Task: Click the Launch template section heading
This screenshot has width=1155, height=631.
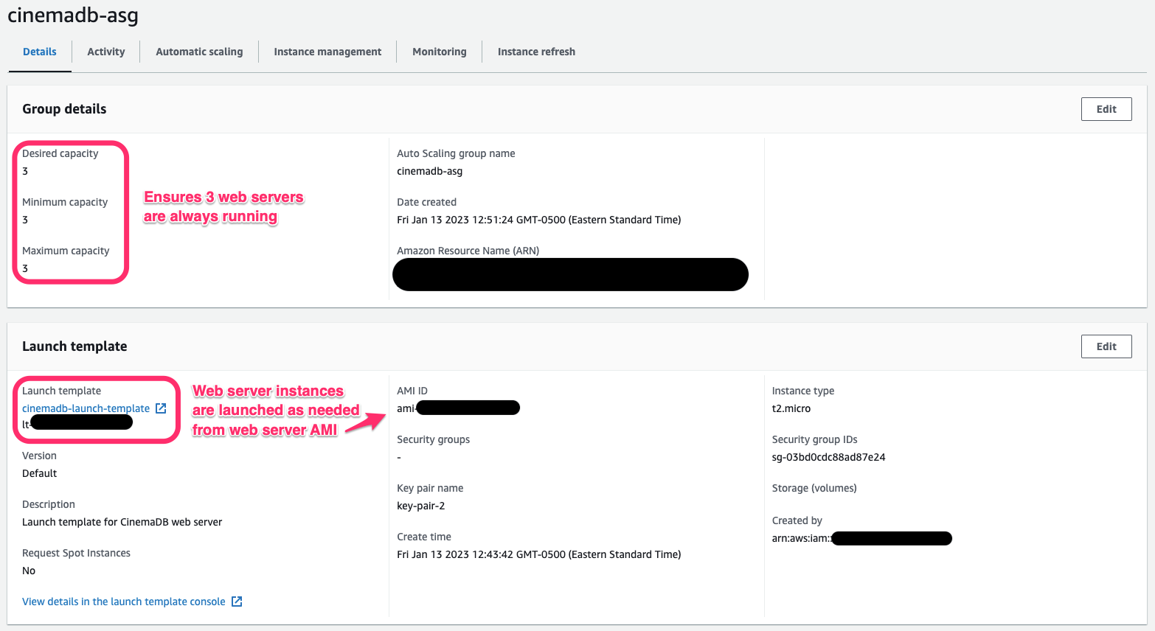Action: tap(74, 346)
